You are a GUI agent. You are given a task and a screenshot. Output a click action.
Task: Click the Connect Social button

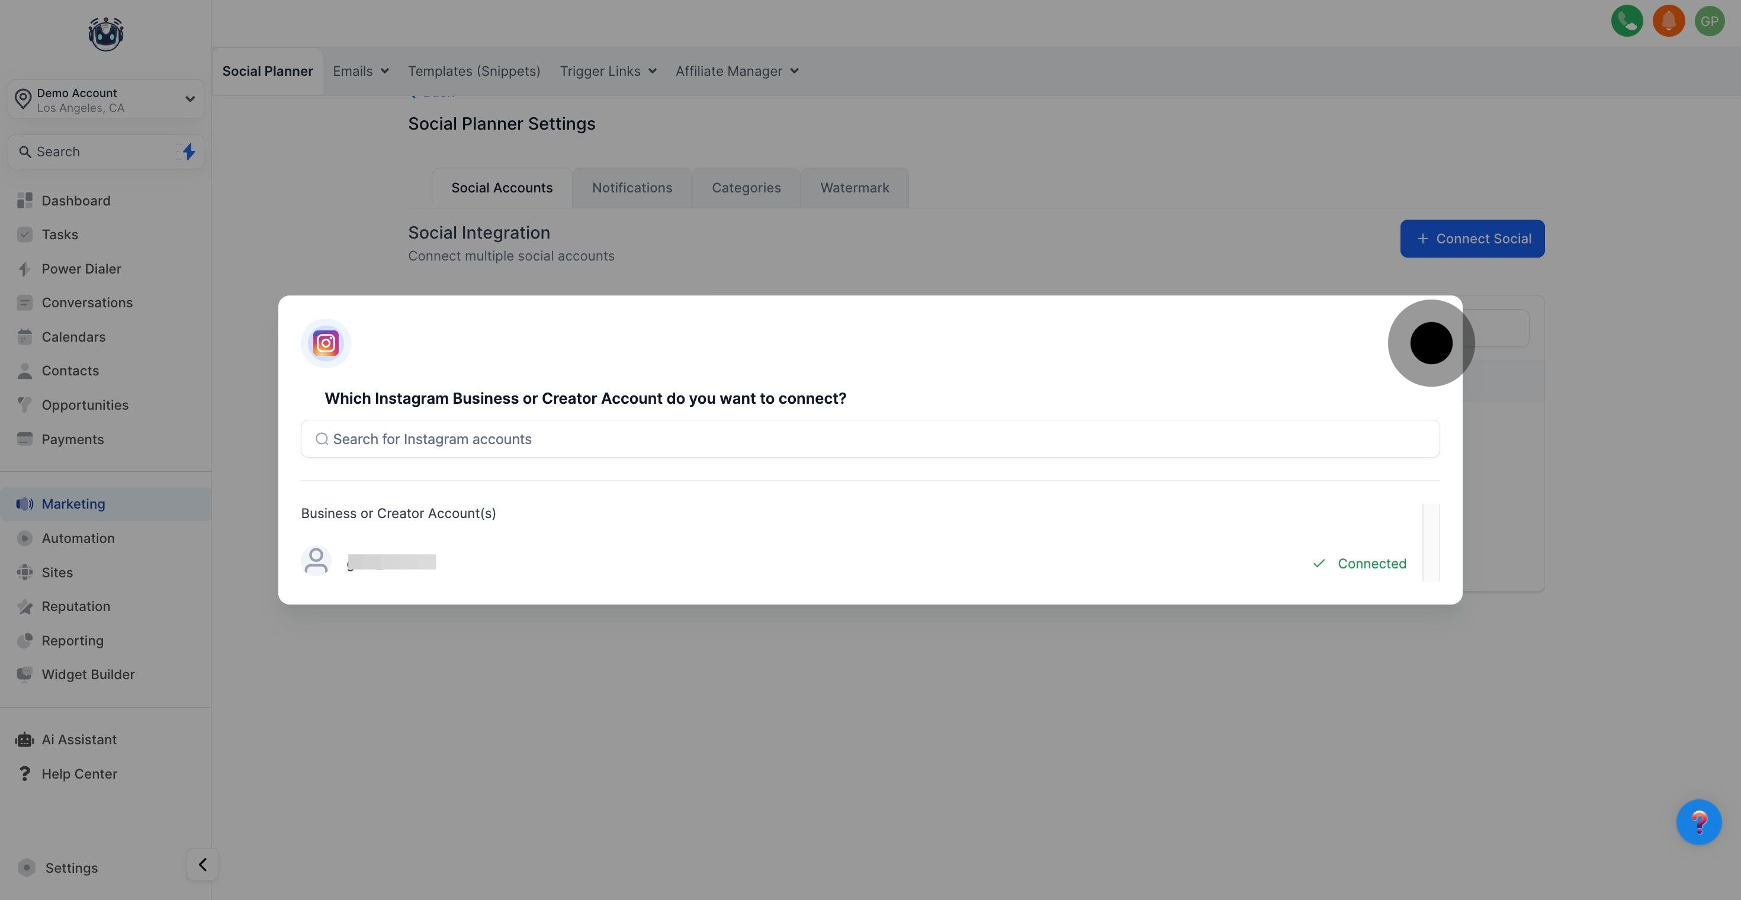[1472, 239]
